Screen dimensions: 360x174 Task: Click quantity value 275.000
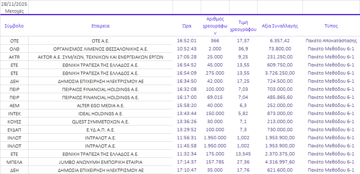[x=215, y=73]
